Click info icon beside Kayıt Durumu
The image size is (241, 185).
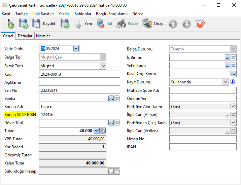coord(233,82)
